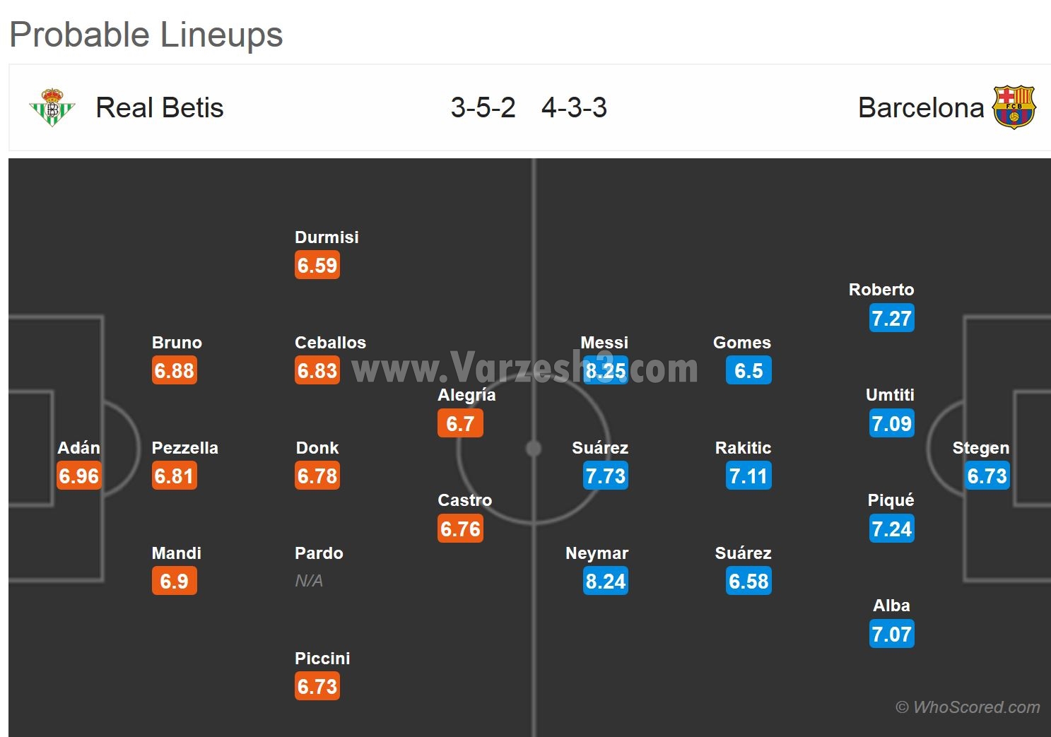Click Messi's 8.25 rating badge
This screenshot has height=737, width=1051.
coord(606,370)
